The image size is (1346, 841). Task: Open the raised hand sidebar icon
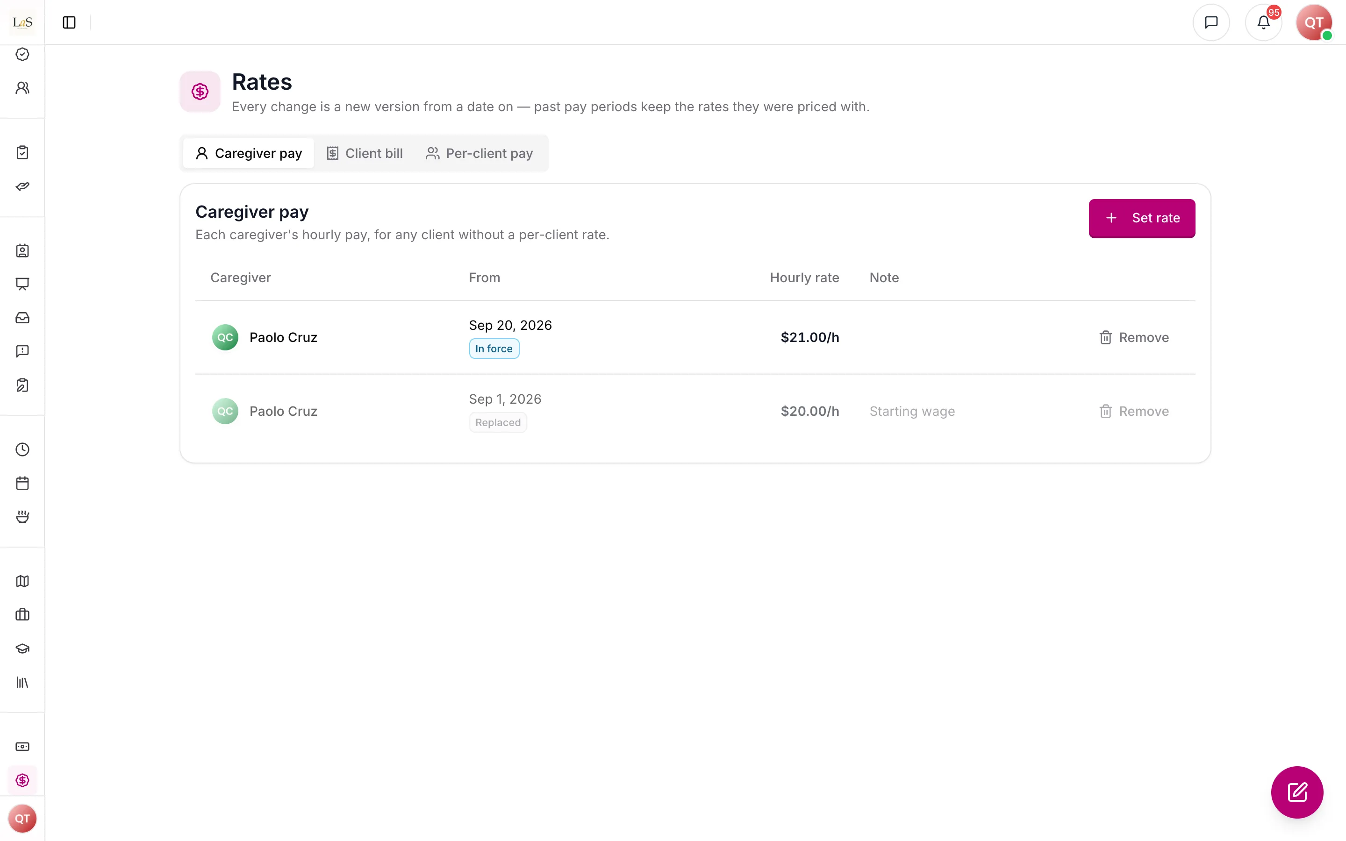pyautogui.click(x=22, y=517)
